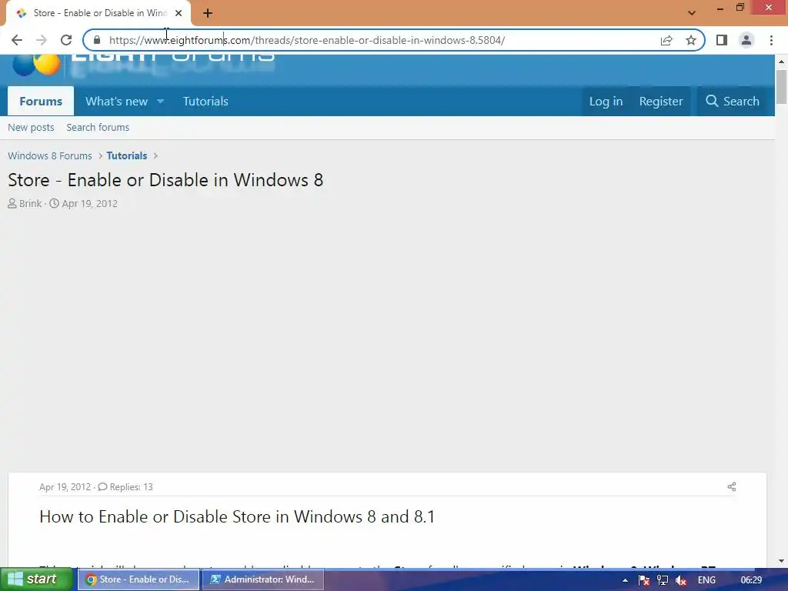
Task: Go to Windows 8 Forums breadcrumb
Action: coord(50,155)
